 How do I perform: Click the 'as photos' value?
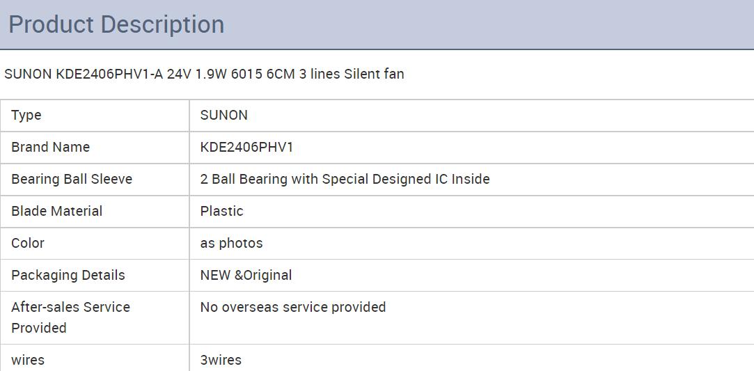pyautogui.click(x=231, y=243)
